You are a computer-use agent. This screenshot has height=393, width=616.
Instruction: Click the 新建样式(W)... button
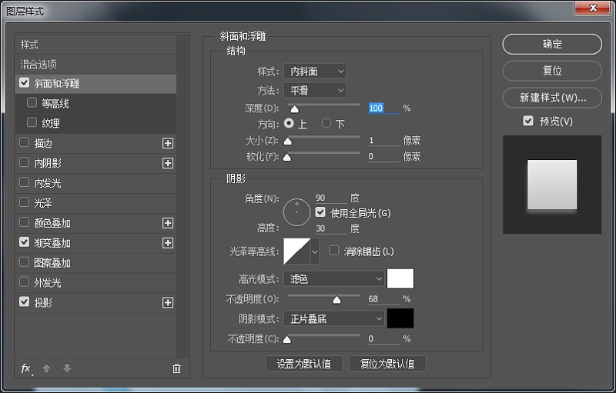(x=552, y=97)
